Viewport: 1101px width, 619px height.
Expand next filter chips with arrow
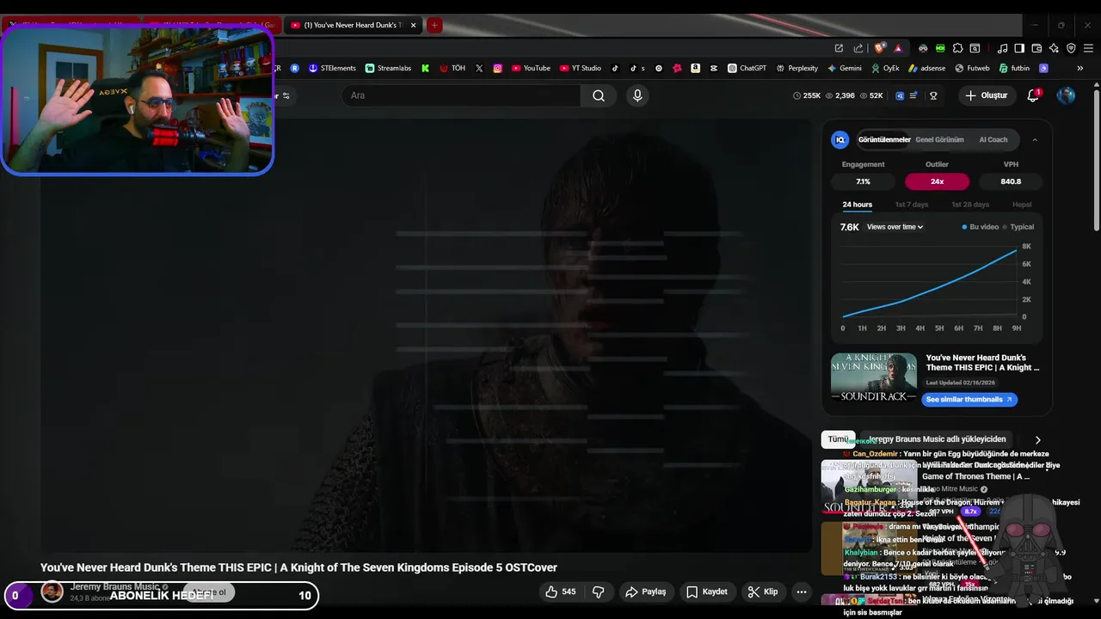(1037, 439)
